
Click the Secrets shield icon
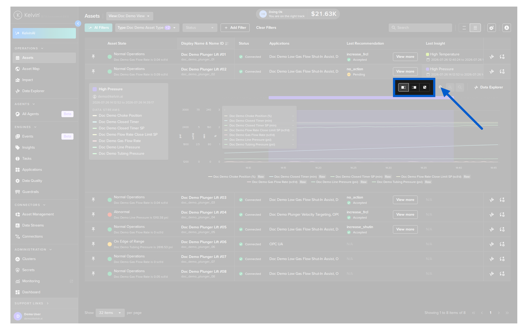[18, 270]
